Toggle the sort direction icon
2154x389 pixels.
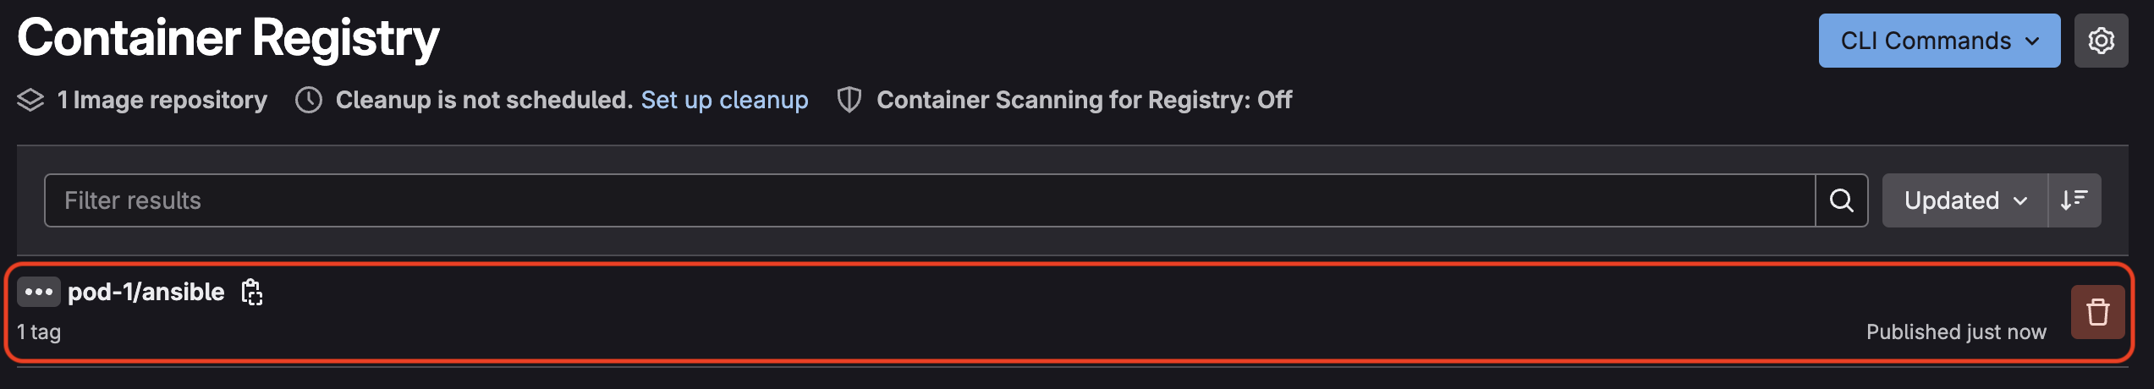pyautogui.click(x=2074, y=200)
